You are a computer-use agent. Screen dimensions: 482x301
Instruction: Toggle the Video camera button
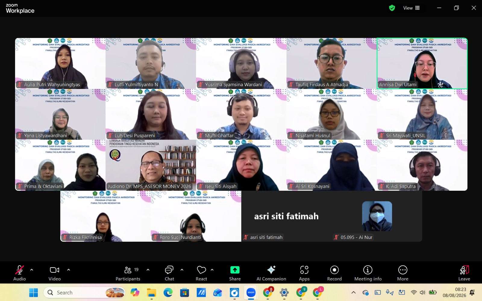[x=55, y=274]
